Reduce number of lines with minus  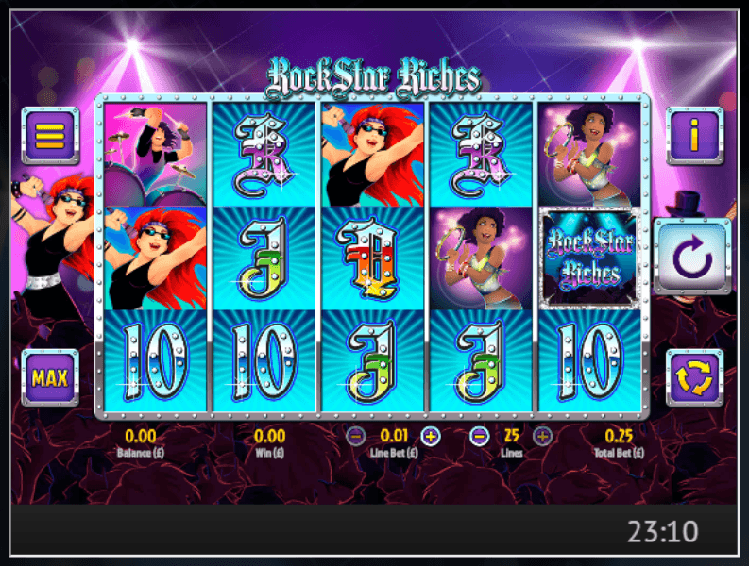480,436
